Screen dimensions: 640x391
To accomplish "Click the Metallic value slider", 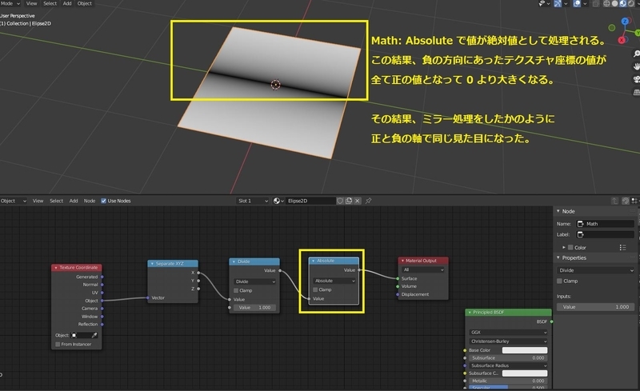I will click(508, 381).
